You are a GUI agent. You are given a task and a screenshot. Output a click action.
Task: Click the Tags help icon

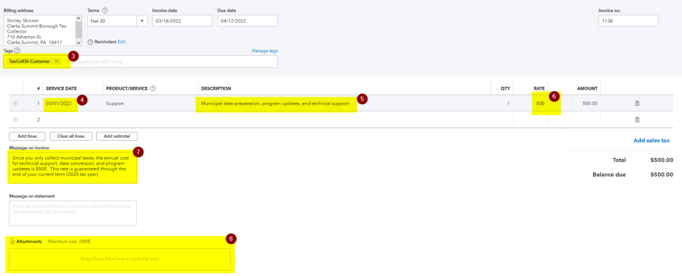(x=18, y=51)
